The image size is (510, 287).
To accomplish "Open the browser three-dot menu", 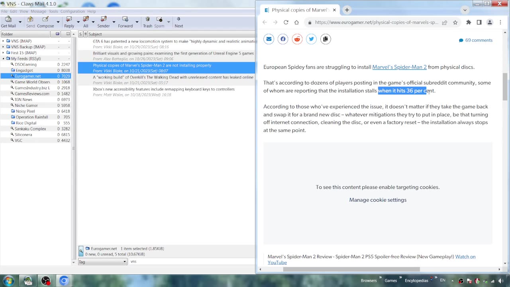I will coord(500,22).
